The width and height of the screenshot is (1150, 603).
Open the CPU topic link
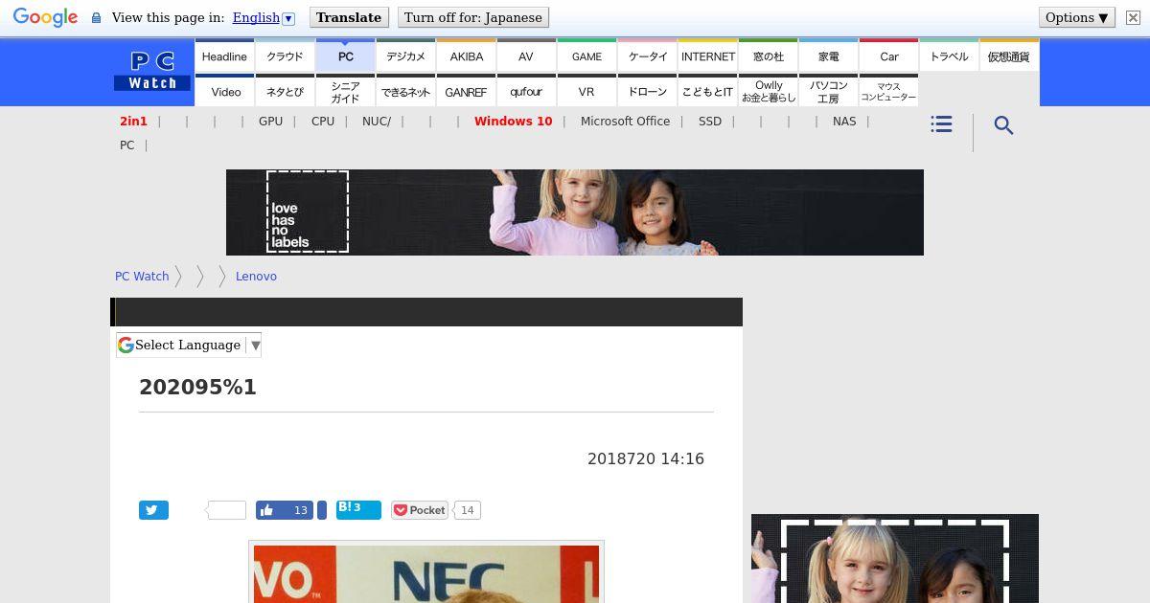(323, 121)
